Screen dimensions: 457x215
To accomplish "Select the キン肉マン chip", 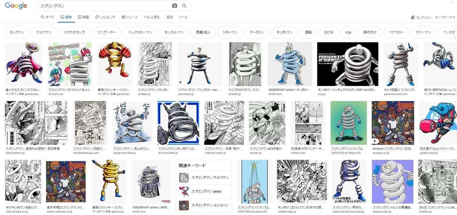I will pyautogui.click(x=284, y=32).
